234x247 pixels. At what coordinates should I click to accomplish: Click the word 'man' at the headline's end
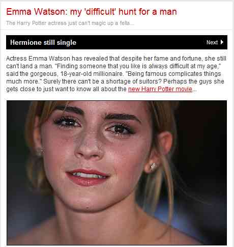click(x=168, y=12)
